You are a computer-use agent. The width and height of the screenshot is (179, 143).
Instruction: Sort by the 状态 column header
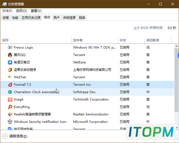tap(131, 40)
